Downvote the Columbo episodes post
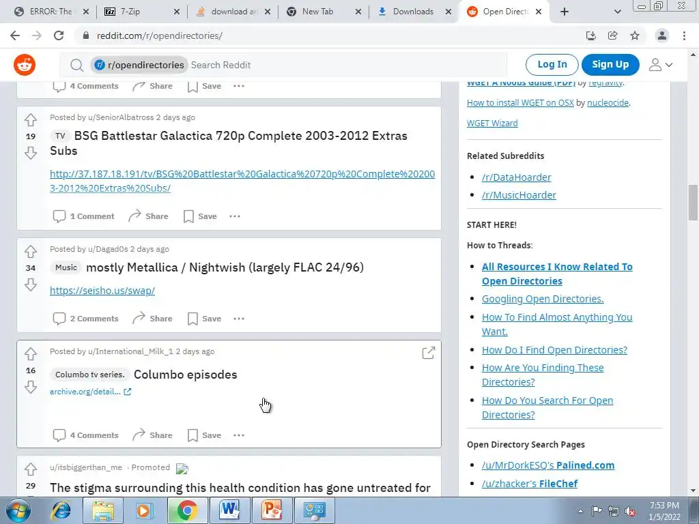 tap(30, 387)
